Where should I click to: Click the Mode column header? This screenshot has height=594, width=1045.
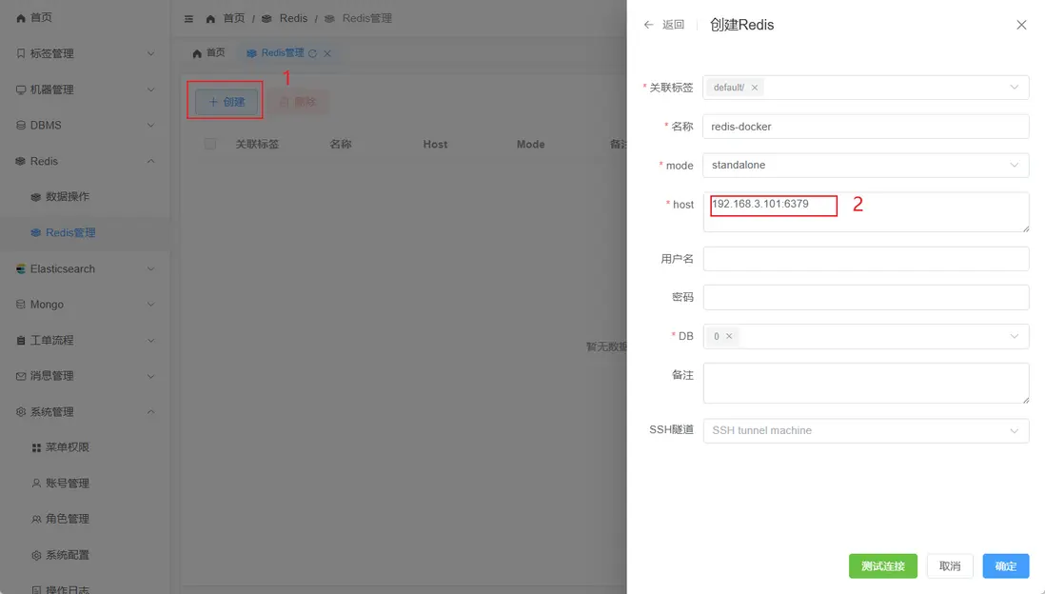click(x=530, y=144)
